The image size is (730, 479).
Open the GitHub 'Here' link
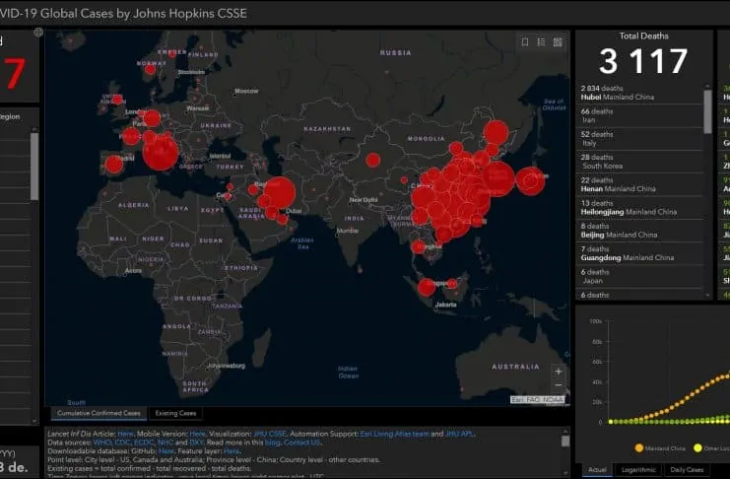tap(166, 451)
